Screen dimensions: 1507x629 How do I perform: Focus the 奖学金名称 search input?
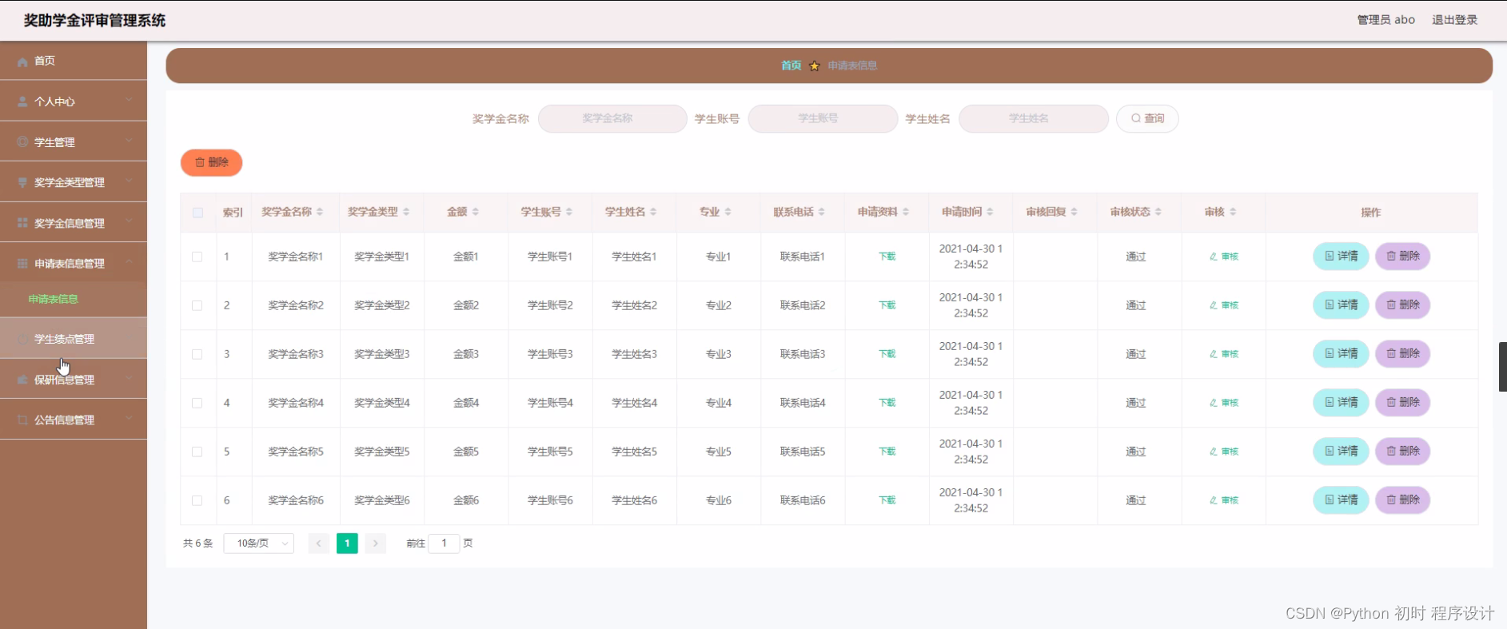[612, 118]
